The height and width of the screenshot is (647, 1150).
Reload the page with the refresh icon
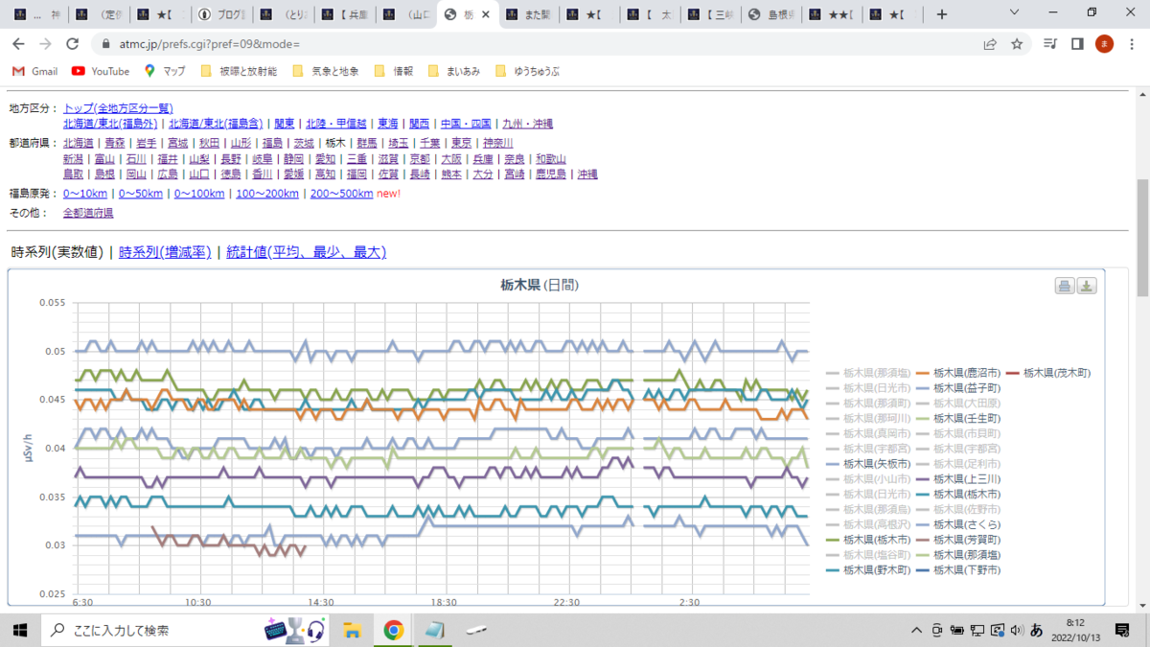(72, 44)
